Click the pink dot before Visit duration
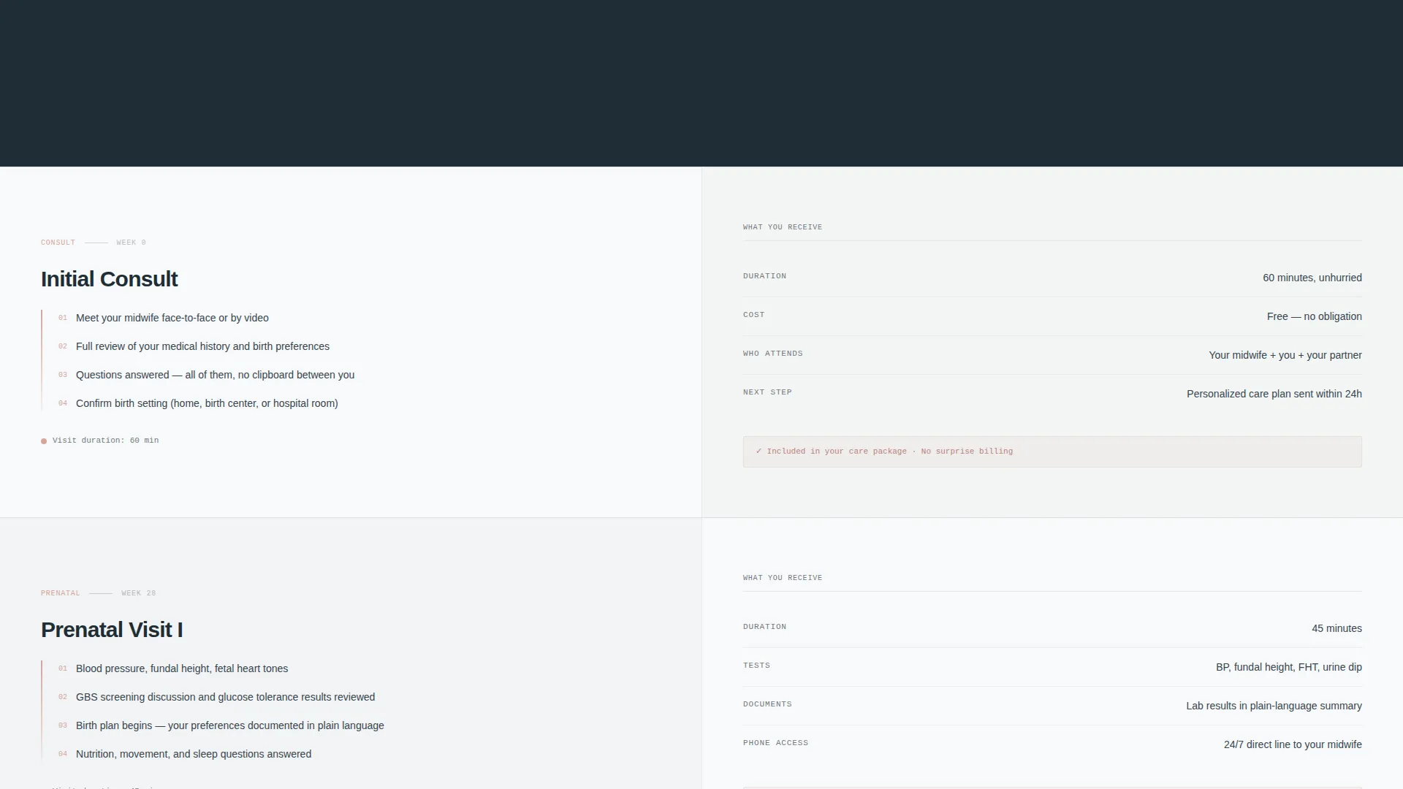The width and height of the screenshot is (1403, 789). coord(44,441)
